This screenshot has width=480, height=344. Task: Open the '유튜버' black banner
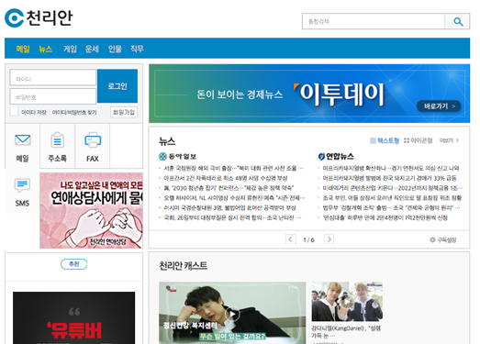click(73, 317)
